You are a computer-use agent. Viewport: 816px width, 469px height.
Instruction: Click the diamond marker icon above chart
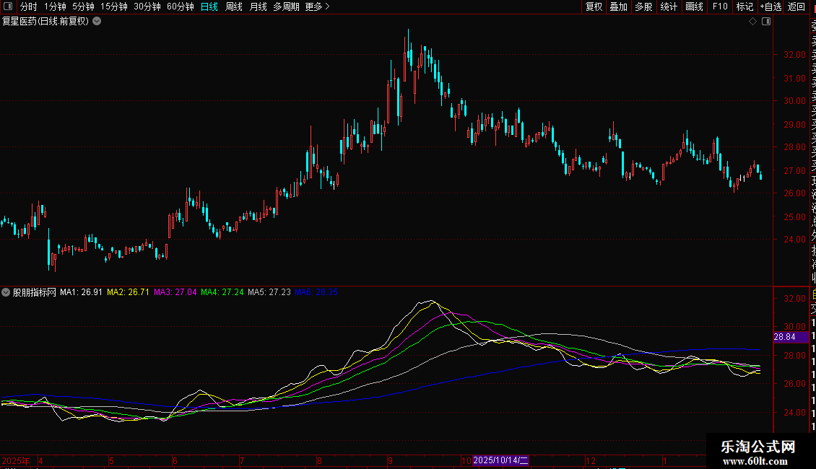(x=752, y=22)
